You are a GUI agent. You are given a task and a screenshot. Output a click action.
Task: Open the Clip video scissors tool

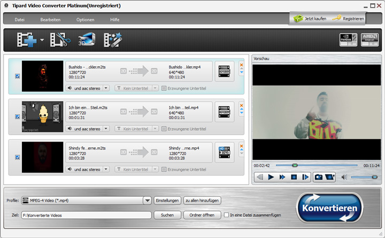60,39
